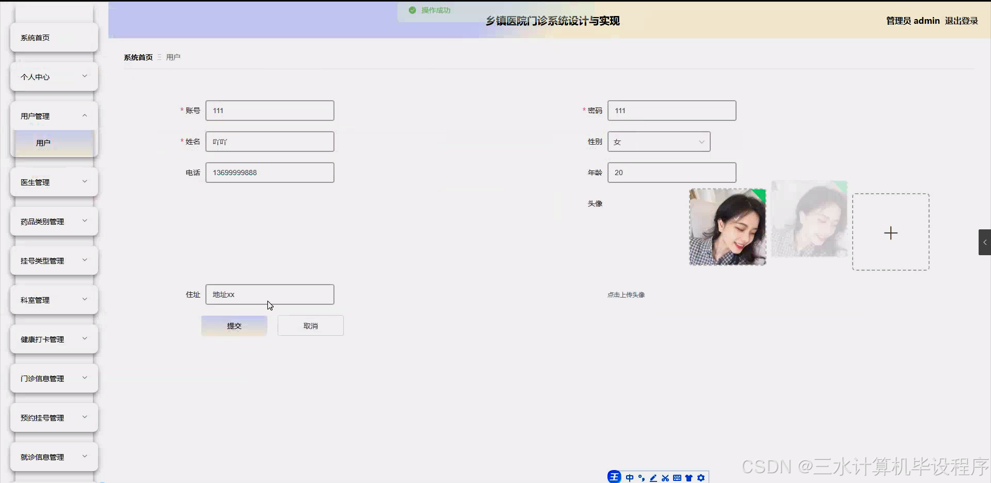Image resolution: width=991 pixels, height=483 pixels.
Task: Open input method settings gear icon
Action: [x=702, y=477]
